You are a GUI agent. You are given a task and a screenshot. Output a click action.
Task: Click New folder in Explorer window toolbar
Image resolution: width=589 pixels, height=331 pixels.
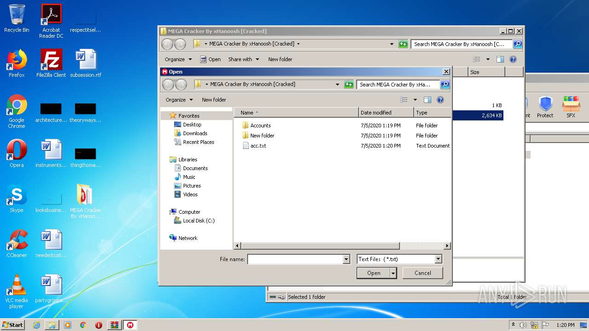click(280, 59)
